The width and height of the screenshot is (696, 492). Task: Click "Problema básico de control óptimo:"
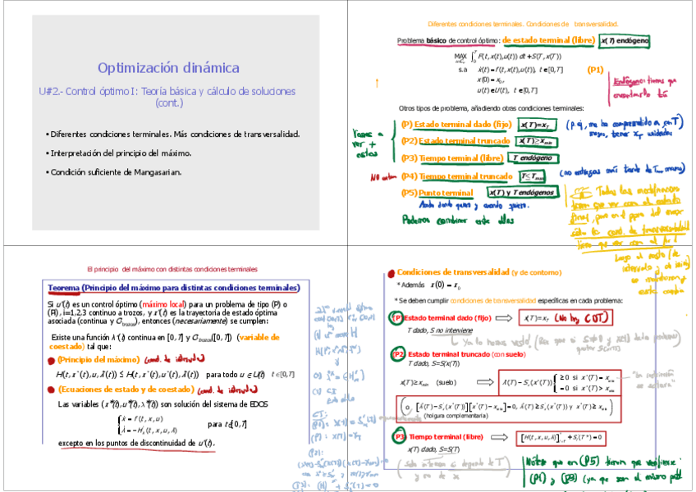tap(448, 41)
